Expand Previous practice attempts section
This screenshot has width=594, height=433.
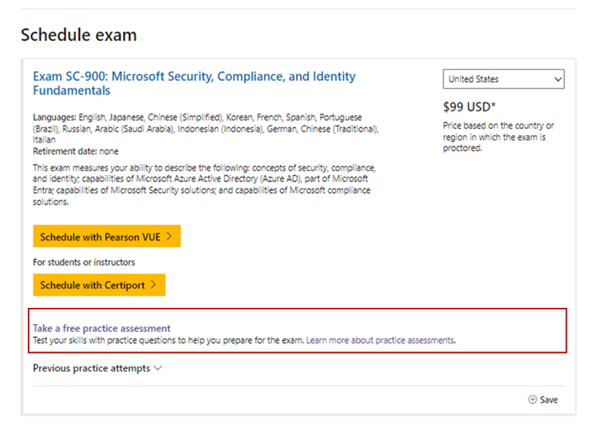click(92, 368)
